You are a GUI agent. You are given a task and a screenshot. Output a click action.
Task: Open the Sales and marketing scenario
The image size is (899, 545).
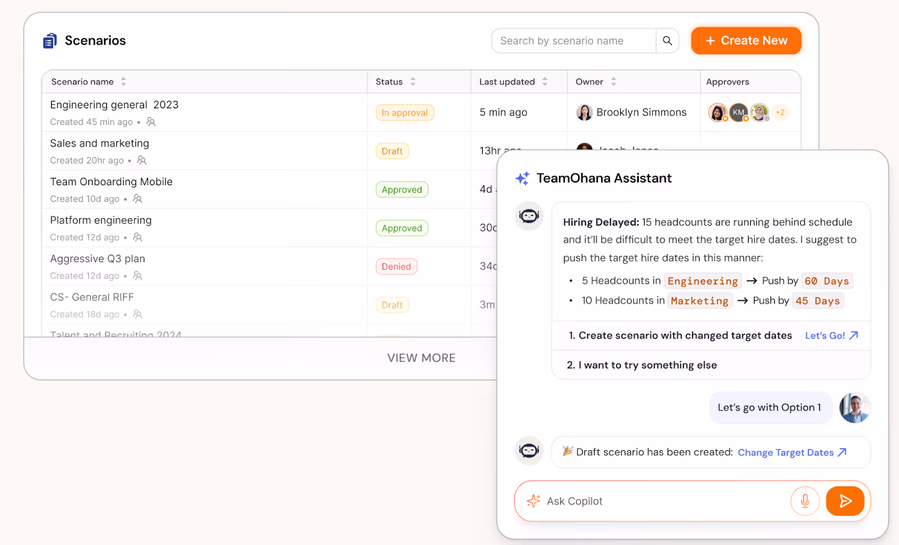pos(99,143)
